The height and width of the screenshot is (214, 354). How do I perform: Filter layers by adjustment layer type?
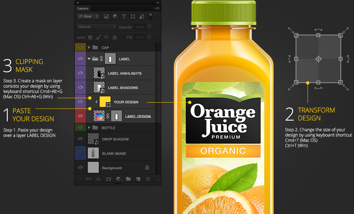click(x=115, y=17)
